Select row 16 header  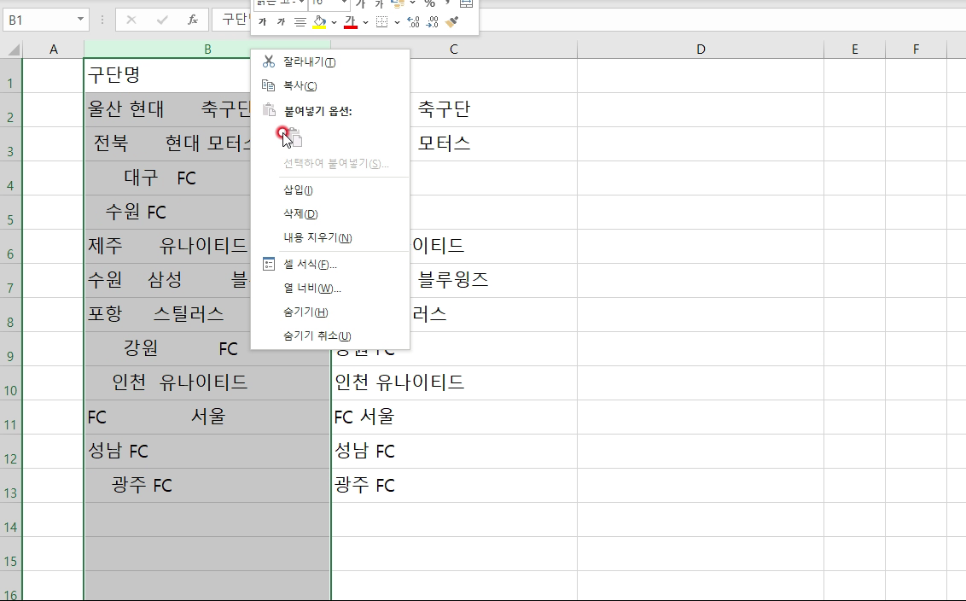point(10,587)
